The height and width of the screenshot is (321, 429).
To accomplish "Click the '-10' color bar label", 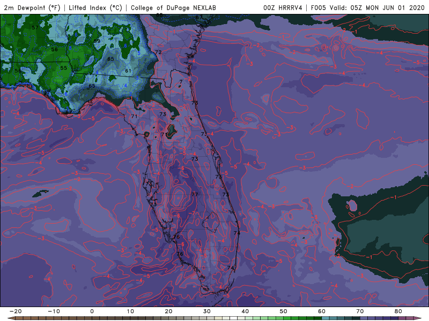I will coord(54,311).
